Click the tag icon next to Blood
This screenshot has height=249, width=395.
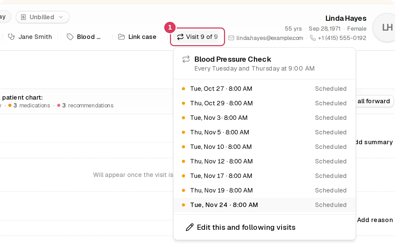pyautogui.click(x=70, y=37)
